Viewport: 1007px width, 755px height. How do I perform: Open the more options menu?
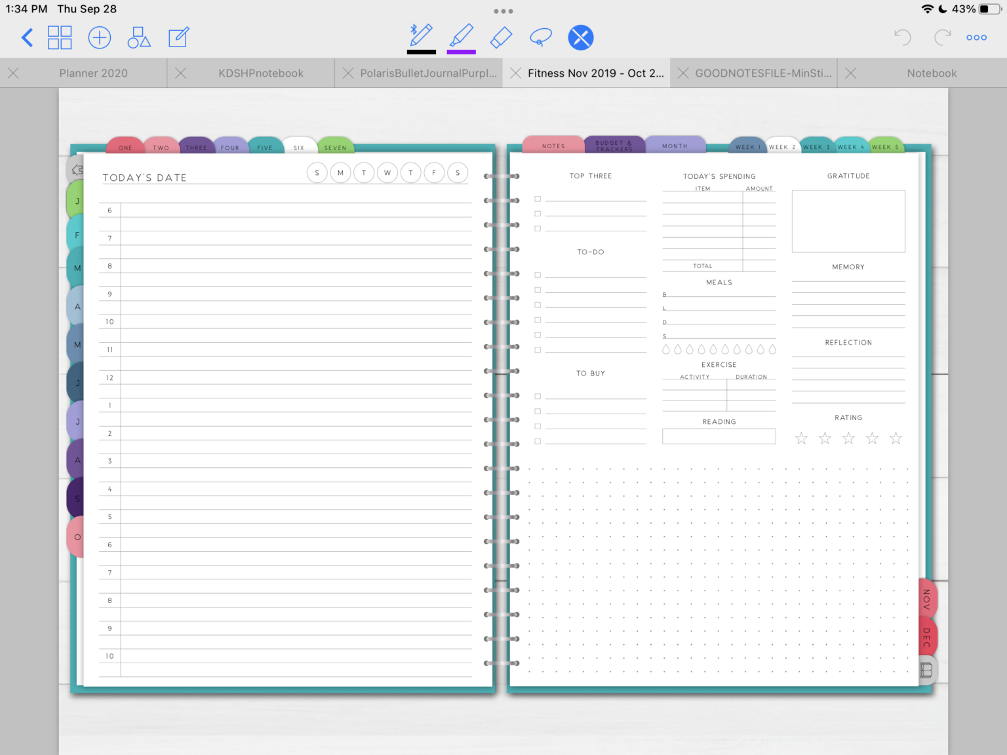click(x=976, y=37)
